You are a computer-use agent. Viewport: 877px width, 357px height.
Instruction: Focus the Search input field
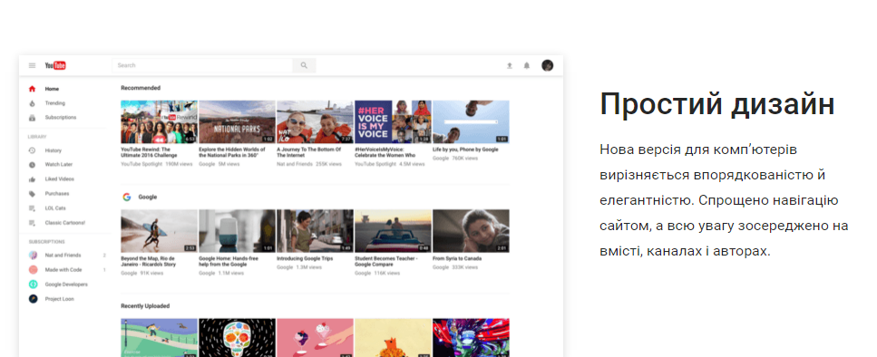pyautogui.click(x=202, y=65)
